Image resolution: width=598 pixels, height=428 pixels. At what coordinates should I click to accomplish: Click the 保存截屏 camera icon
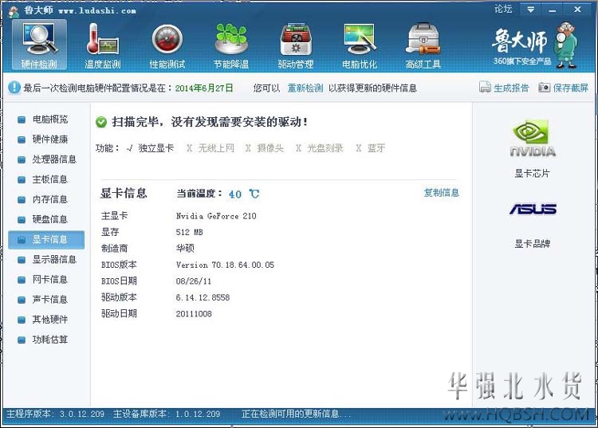pyautogui.click(x=545, y=88)
